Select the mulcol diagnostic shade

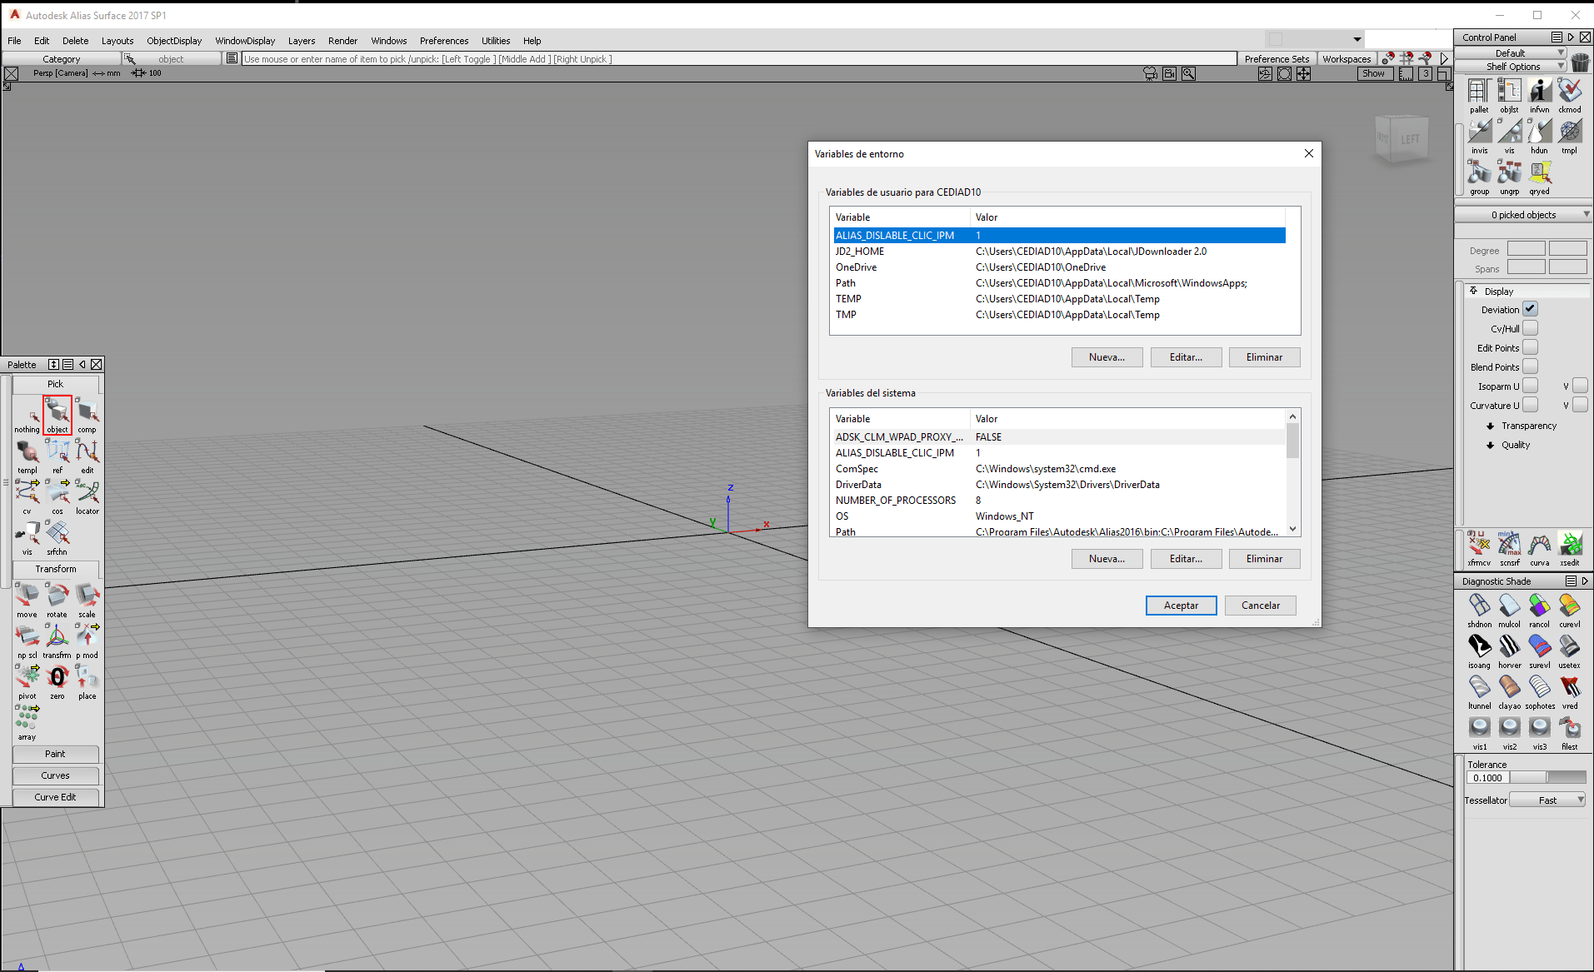[1509, 611]
